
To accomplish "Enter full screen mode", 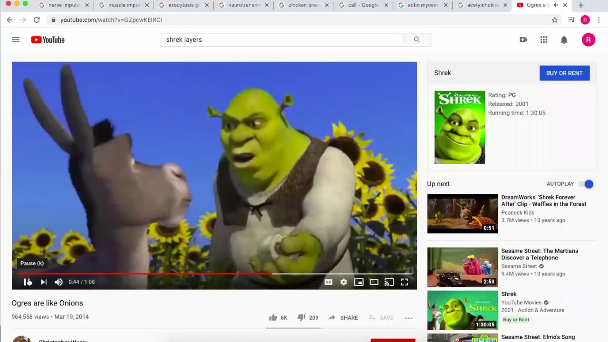I will pos(404,282).
